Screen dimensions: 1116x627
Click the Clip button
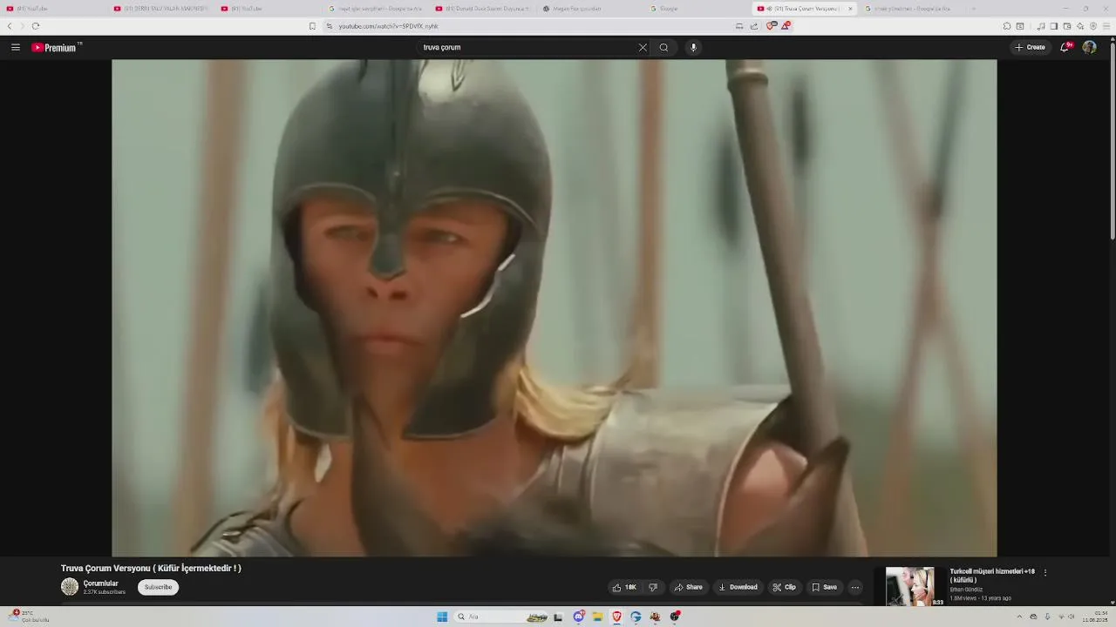click(x=784, y=587)
